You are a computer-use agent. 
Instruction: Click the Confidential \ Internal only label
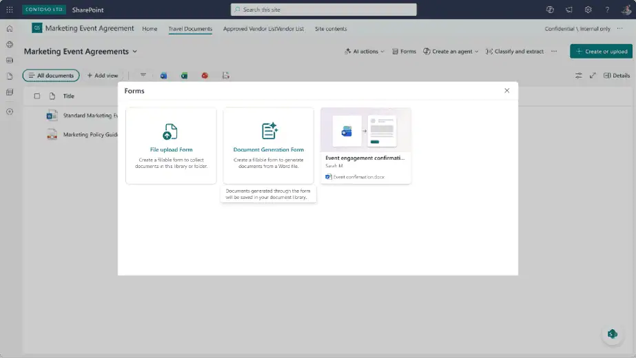tap(577, 29)
